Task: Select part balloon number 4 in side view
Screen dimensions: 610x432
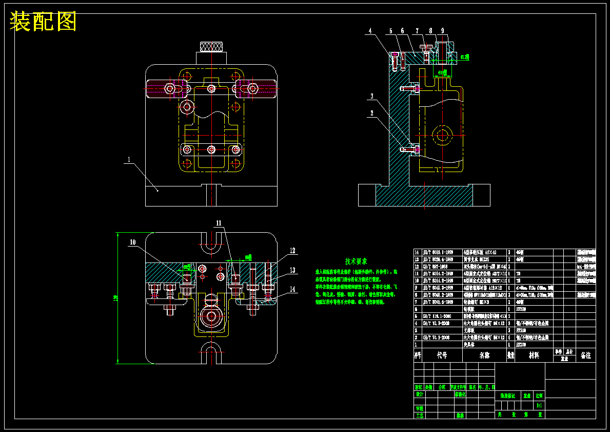Action: click(370, 31)
